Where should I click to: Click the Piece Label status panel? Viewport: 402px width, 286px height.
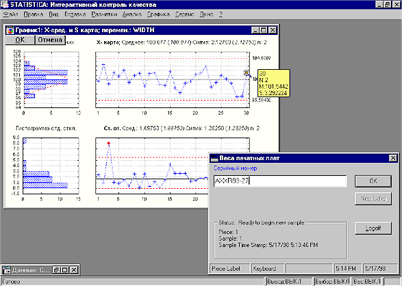(229, 269)
